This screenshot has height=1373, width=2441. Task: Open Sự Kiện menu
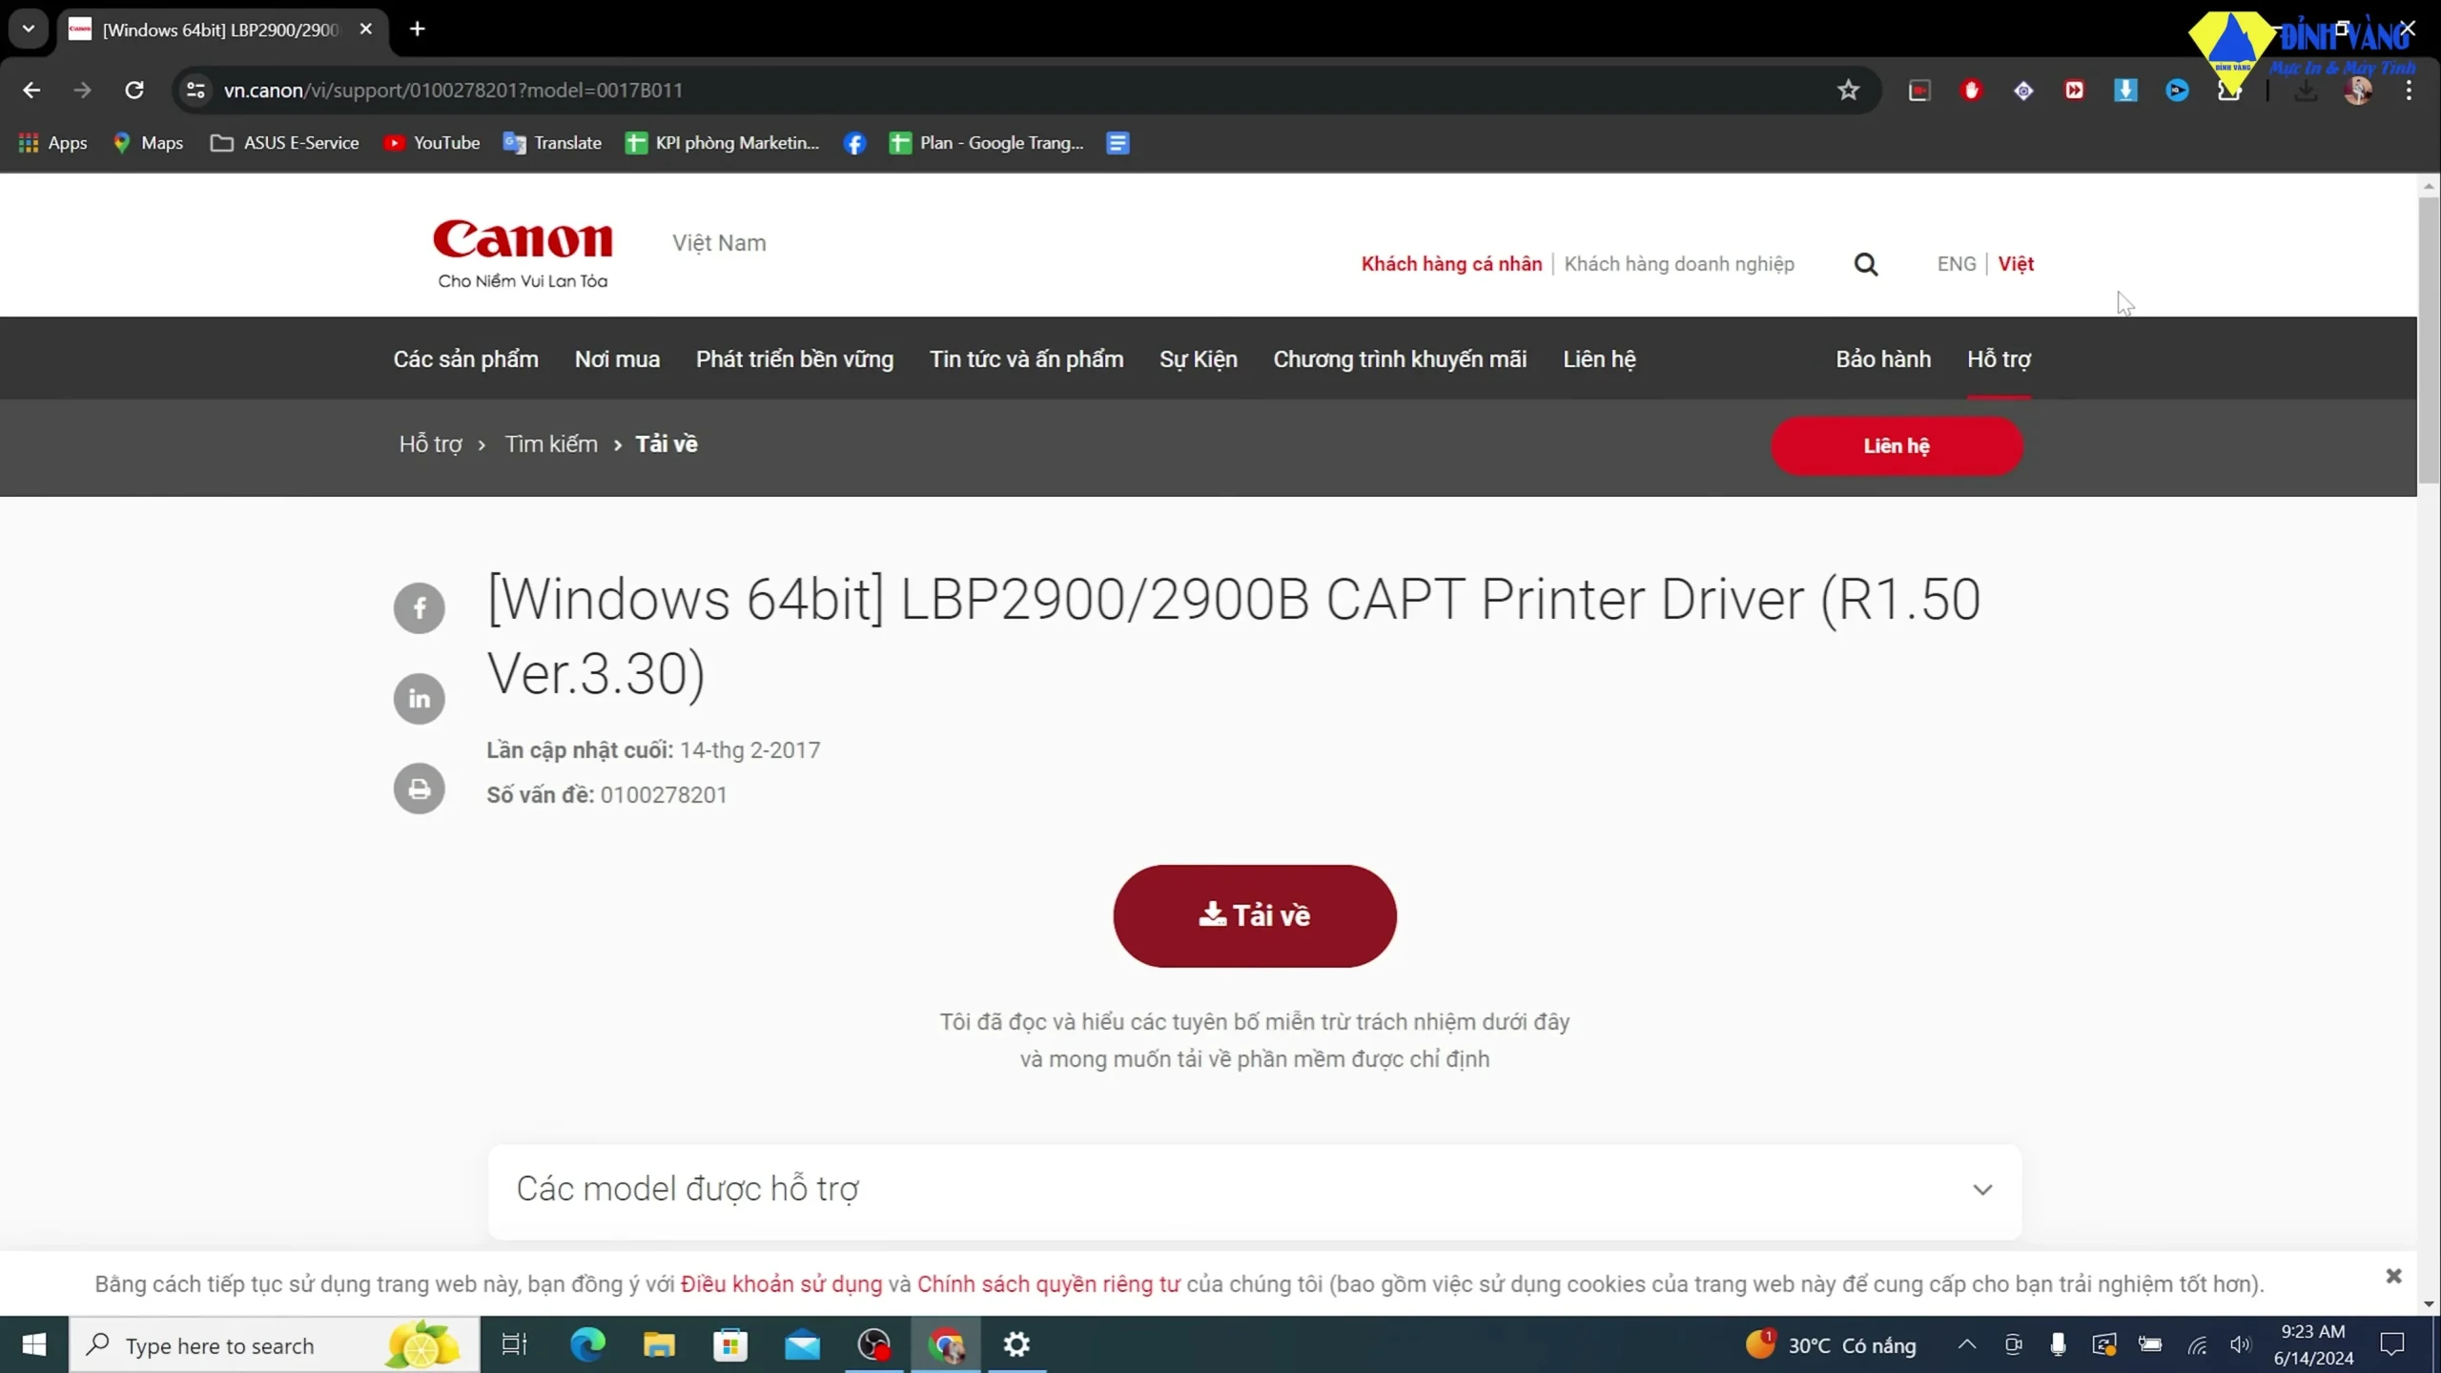[1198, 359]
